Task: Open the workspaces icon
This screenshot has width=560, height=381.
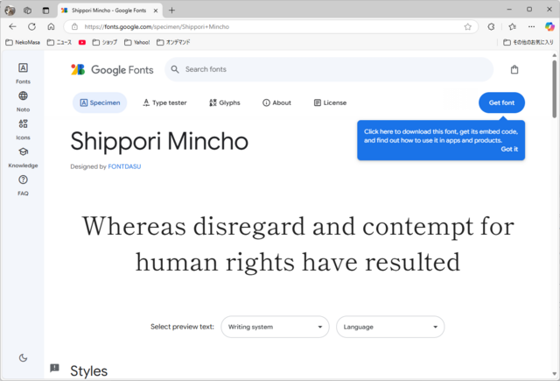Action: pyautogui.click(x=27, y=11)
